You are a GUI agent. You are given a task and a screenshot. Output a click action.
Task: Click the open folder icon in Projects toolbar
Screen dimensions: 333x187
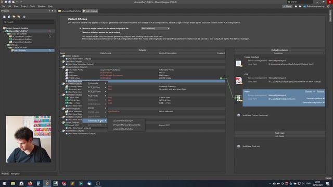coord(14,17)
